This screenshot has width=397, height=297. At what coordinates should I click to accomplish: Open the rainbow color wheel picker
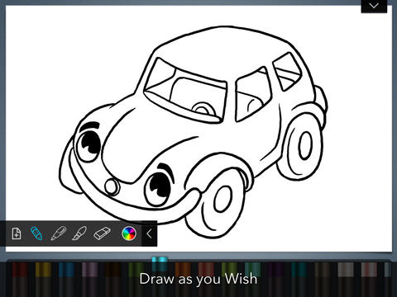coord(129,233)
